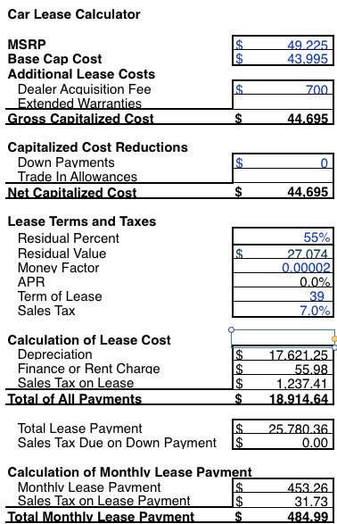Click the Residual Percent label
The image size is (337, 524).
click(69, 238)
